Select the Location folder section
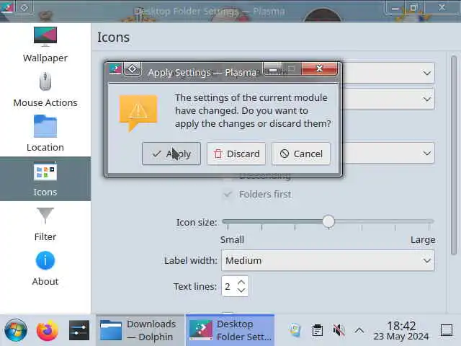Screen dimensions: 461x346 pyautogui.click(x=45, y=134)
